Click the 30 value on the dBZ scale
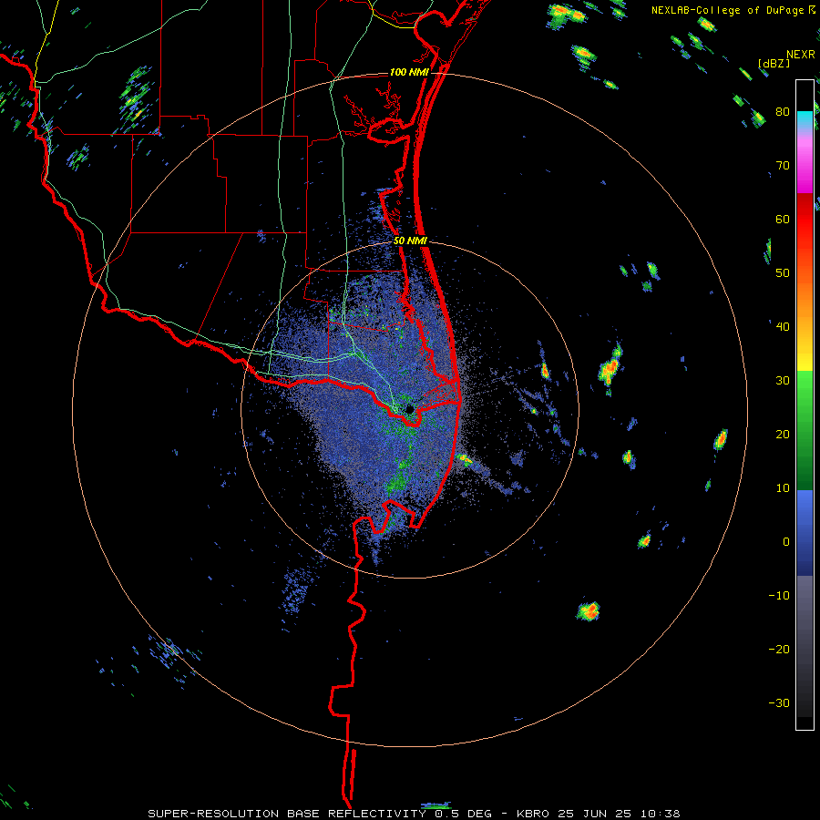The image size is (820, 820). 783,381
